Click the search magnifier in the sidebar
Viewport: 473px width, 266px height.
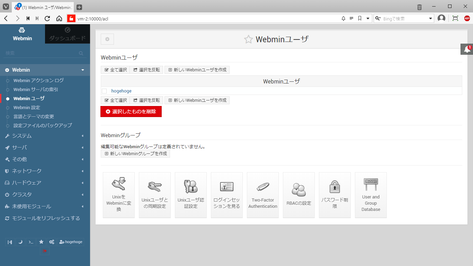click(81, 53)
